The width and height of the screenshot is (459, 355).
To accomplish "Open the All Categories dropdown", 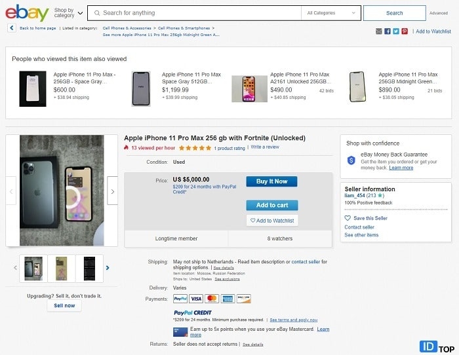I will (330, 13).
